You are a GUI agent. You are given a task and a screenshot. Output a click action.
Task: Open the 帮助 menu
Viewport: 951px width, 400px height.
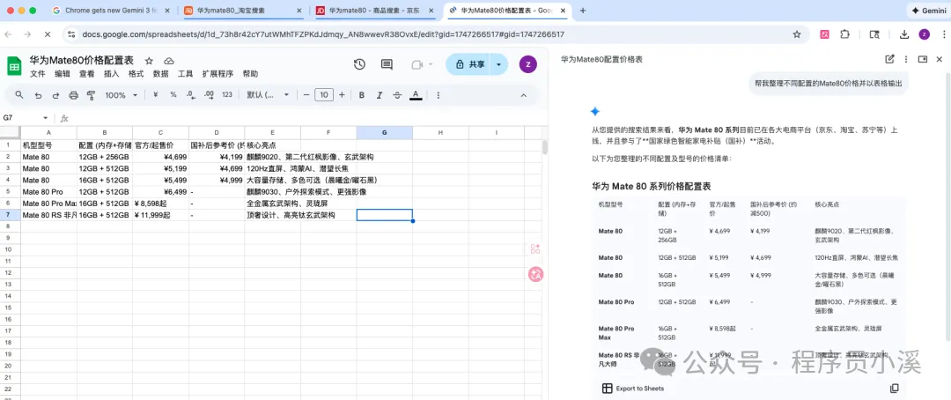250,74
